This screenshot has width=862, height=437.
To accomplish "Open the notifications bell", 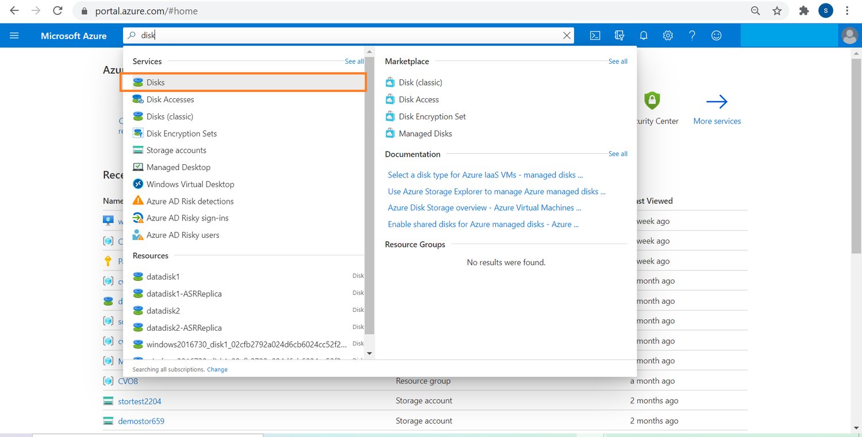I will tap(644, 36).
